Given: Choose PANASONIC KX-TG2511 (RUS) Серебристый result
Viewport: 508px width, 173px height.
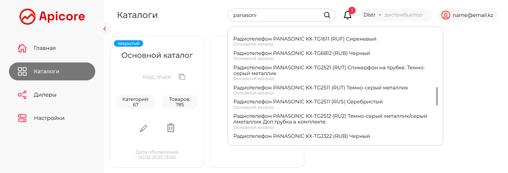Looking at the screenshot, I should pos(308,104).
